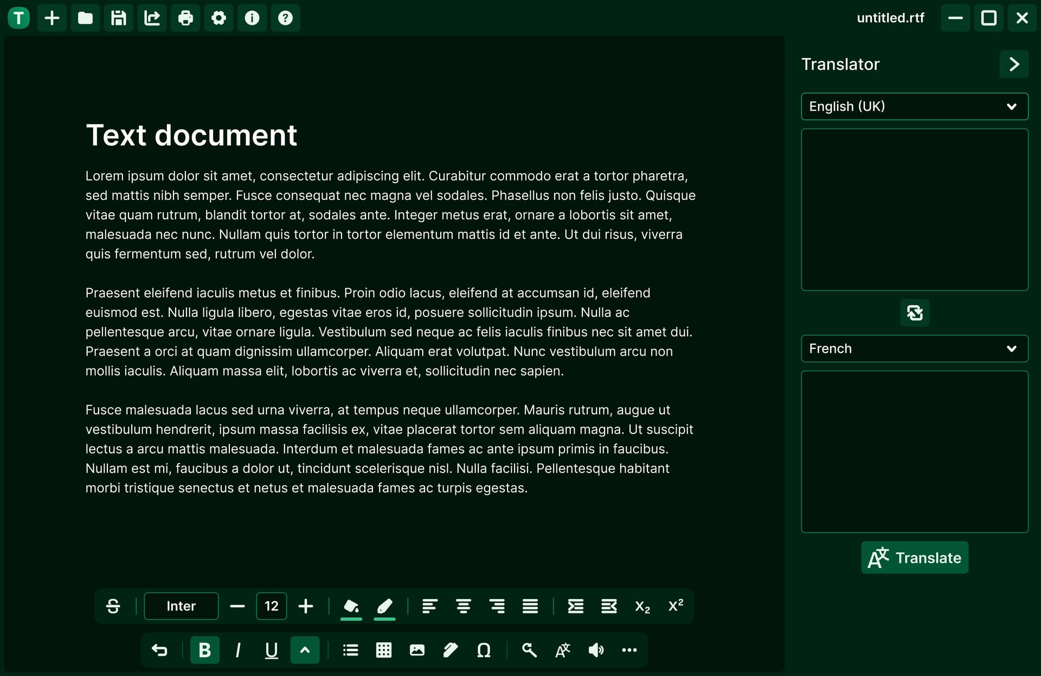Viewport: 1041px width, 676px height.
Task: Insert a table using grid icon
Action: [x=384, y=650]
